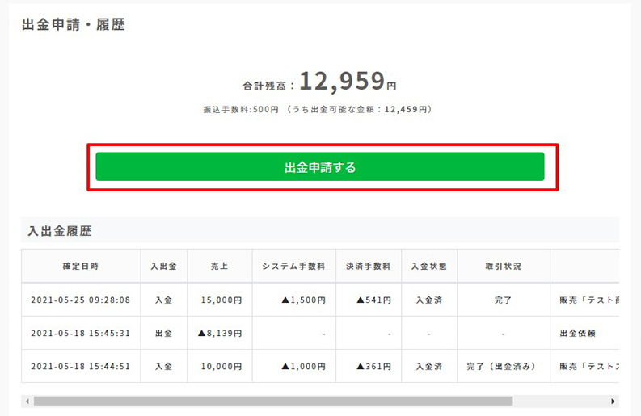Click the 完了（出金済み） status cell

pyautogui.click(x=502, y=366)
